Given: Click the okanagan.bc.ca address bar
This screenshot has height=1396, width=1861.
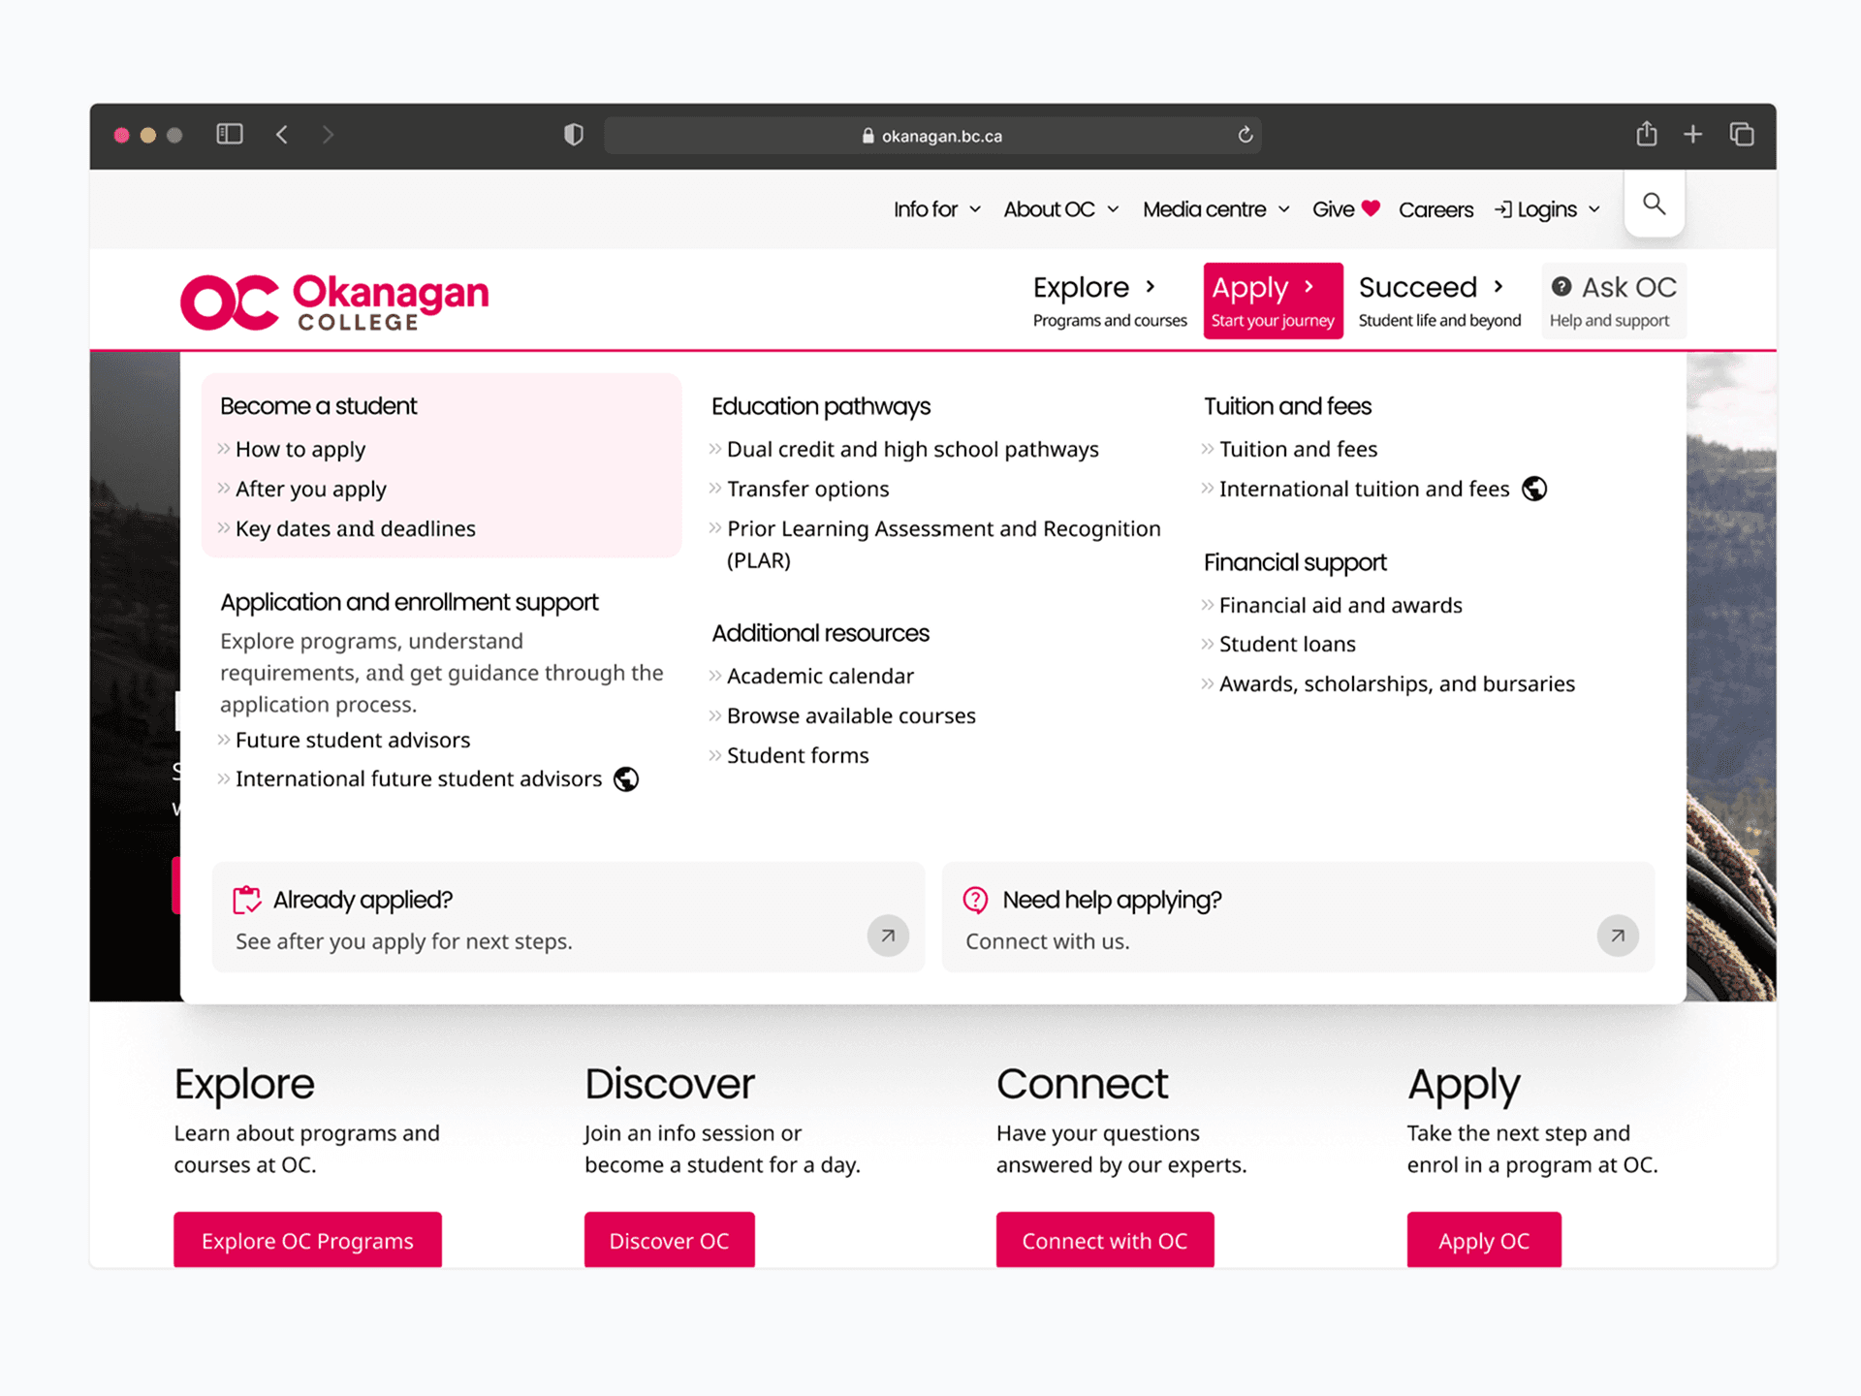Looking at the screenshot, I should pyautogui.click(x=930, y=136).
